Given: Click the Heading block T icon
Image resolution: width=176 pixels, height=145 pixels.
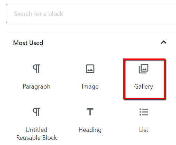Looking at the screenshot, I should click(x=90, y=112).
